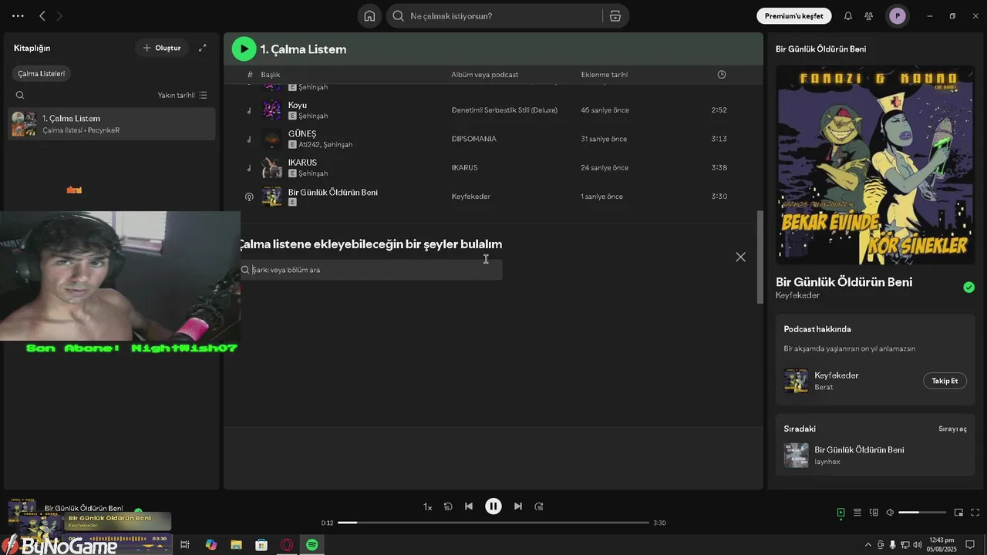Click Ati242 artist link under GÜNEŞ
Image resolution: width=987 pixels, height=555 pixels.
coord(309,145)
